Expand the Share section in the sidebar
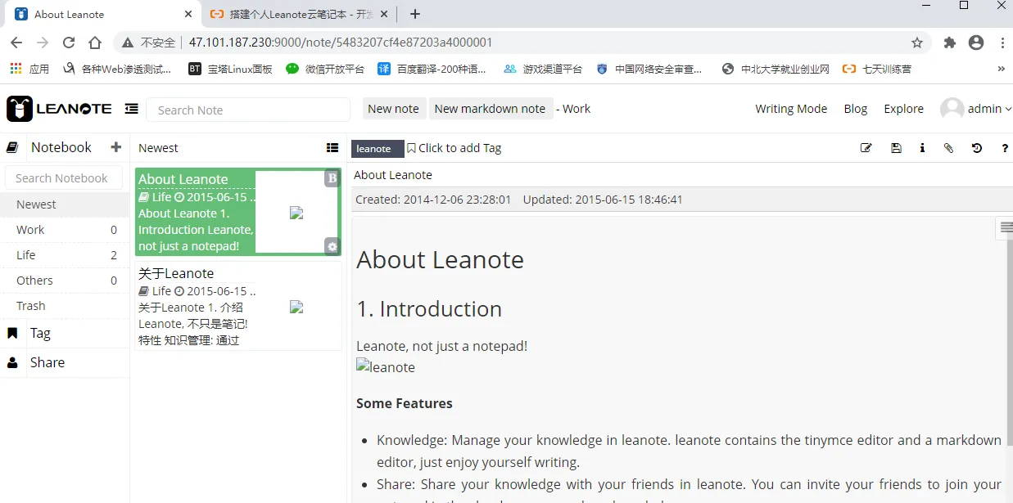Screen dimensions: 1013x503 [47, 362]
